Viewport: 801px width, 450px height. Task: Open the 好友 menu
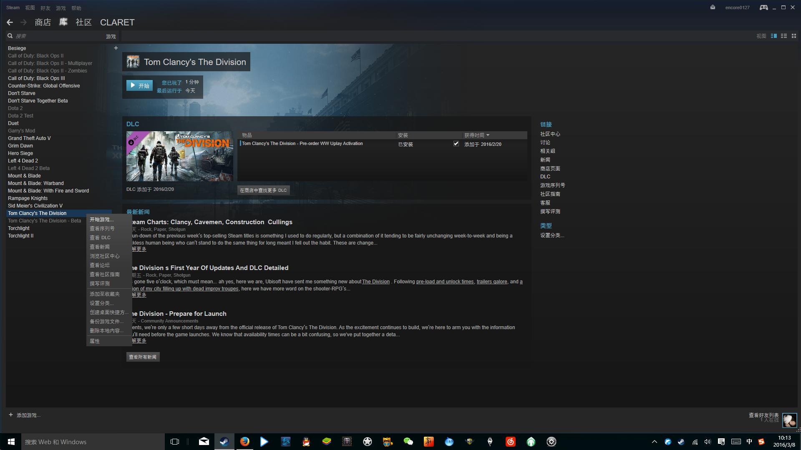pyautogui.click(x=45, y=8)
